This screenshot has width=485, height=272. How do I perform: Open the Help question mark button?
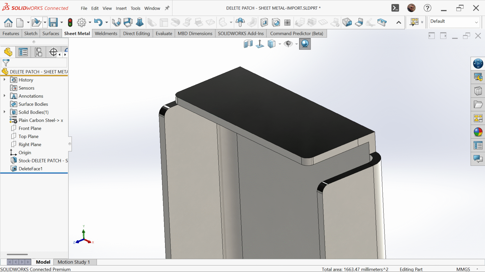(x=427, y=8)
